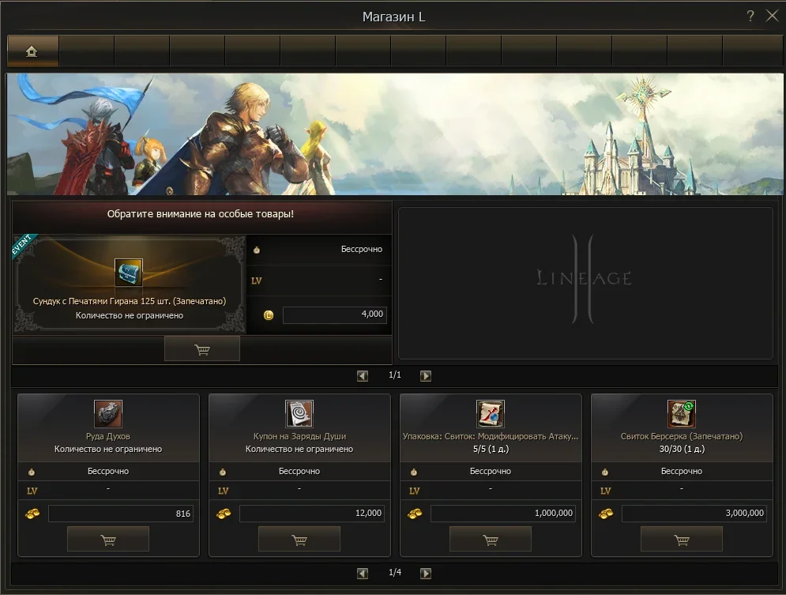Click the timer icon on Руда Духов card
The width and height of the screenshot is (786, 595).
(x=32, y=472)
